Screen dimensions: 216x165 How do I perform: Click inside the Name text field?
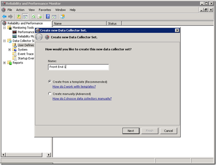click(x=78, y=67)
